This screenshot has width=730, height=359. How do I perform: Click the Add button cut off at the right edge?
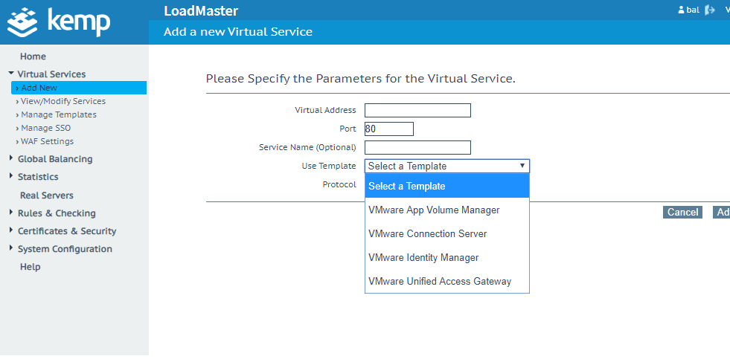pos(722,212)
